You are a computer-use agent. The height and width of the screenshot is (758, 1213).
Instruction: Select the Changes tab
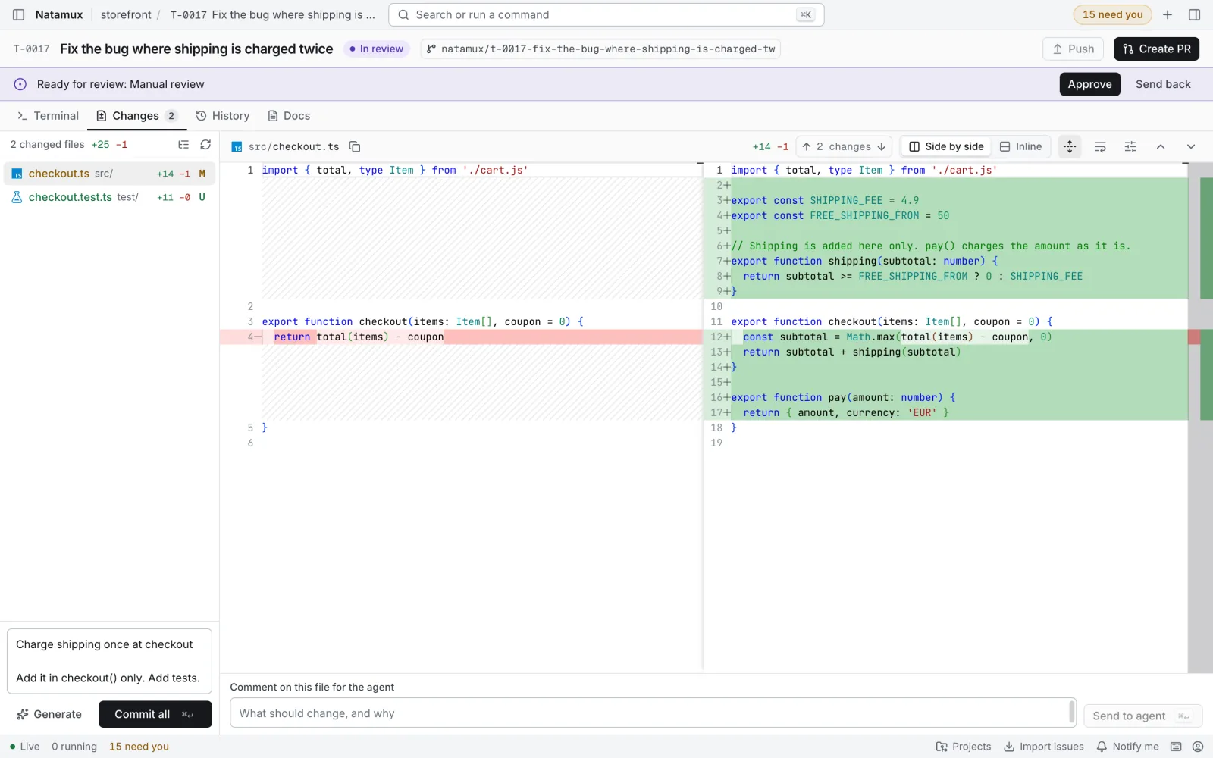coord(136,116)
